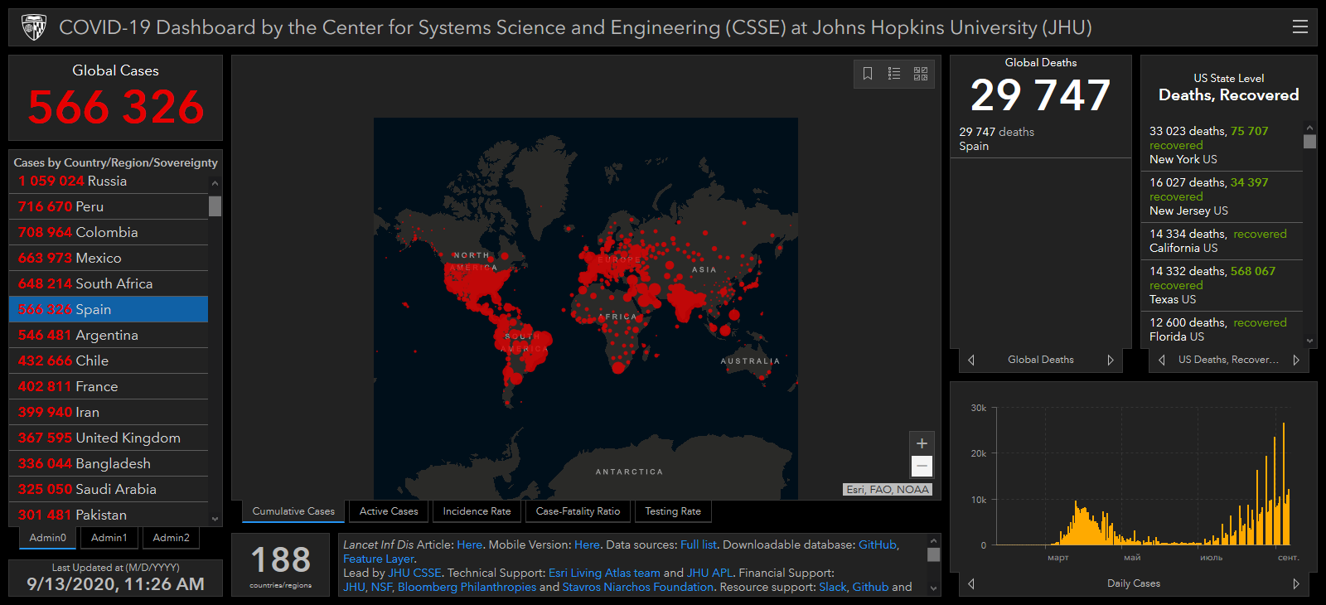Switch to Incidence Rate map tab
The height and width of the screenshot is (605, 1326).
tap(477, 511)
